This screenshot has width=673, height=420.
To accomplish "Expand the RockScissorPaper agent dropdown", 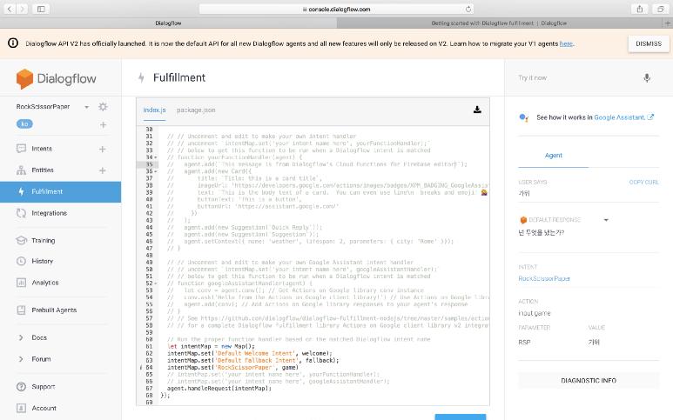I will pos(87,107).
